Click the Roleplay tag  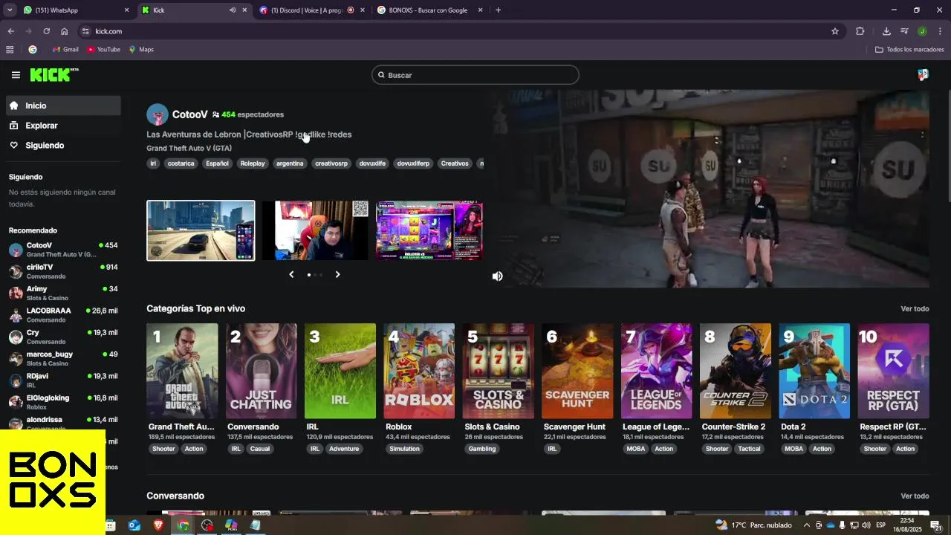click(x=253, y=163)
